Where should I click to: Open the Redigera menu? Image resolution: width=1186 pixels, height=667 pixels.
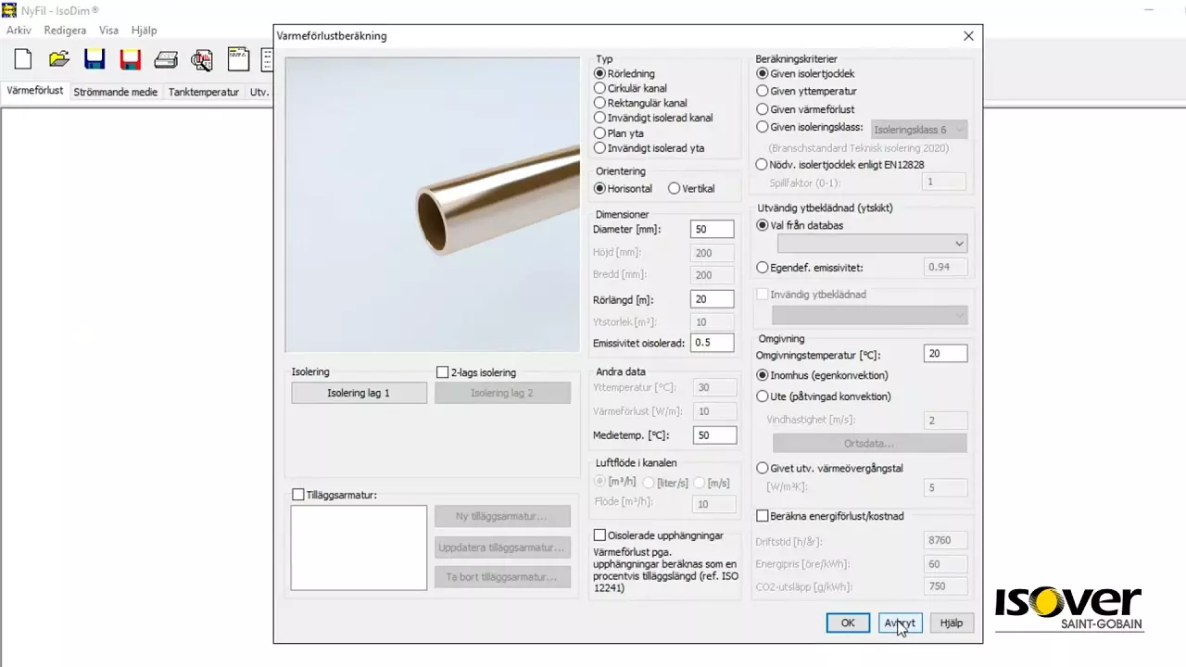pos(65,31)
